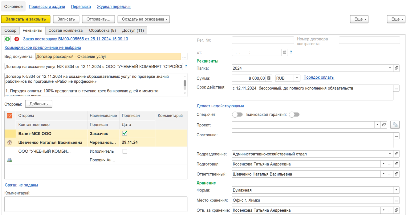Image resolution: width=407 pixels, height=215 pixels.
Task: Open the Подразделение value in a new window
Action: [x=397, y=154]
